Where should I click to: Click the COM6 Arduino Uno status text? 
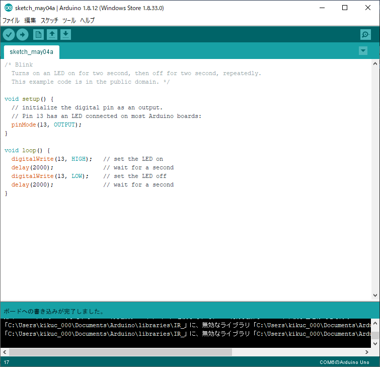(344, 362)
